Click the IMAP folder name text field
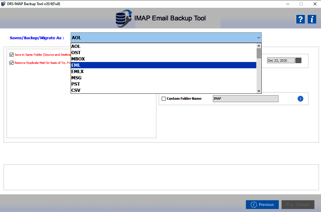This screenshot has width=321, height=212. point(245,98)
